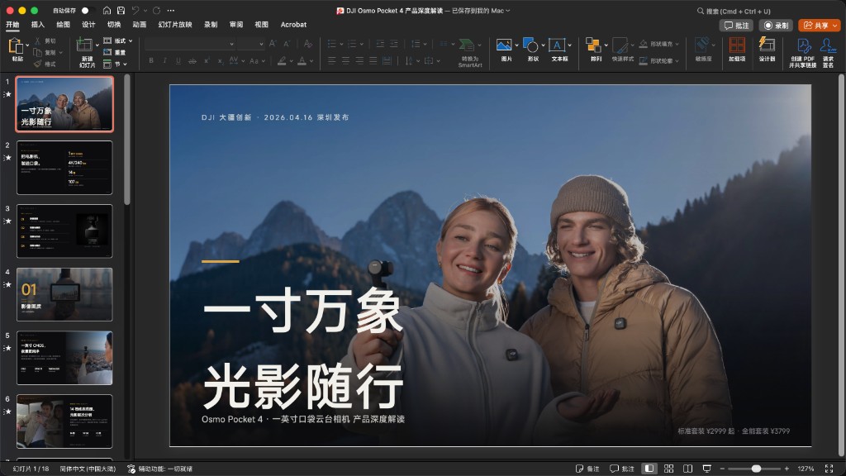This screenshot has height=476, width=846.
Task: Select slide 2 thumbnail
Action: tap(64, 167)
